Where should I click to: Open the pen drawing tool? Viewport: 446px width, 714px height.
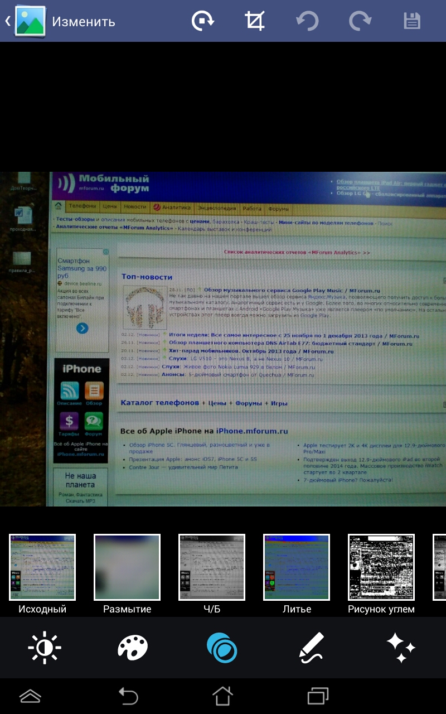[x=311, y=648]
